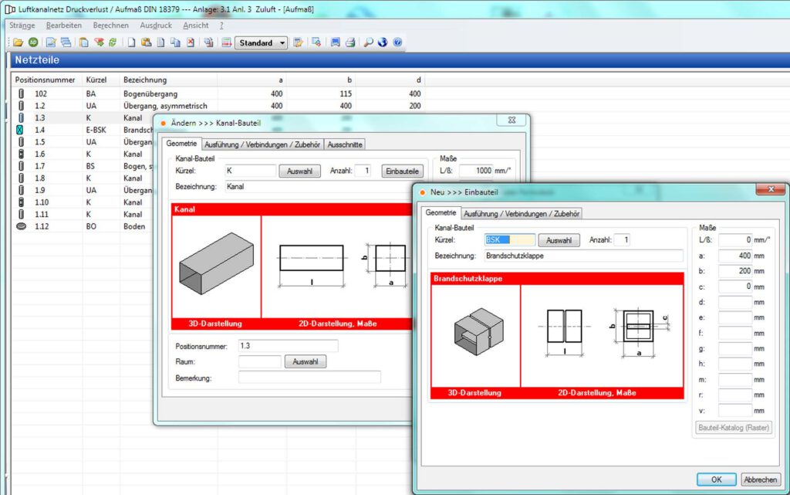Click the cyan icon of row 1.4

pos(19,130)
